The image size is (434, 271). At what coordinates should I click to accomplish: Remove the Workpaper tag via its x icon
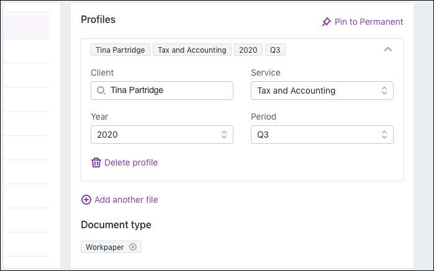coord(133,247)
